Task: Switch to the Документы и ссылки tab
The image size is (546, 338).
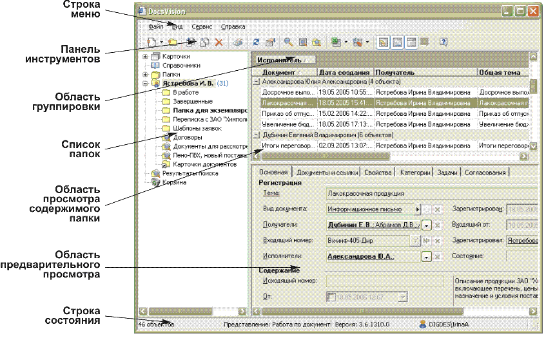Action: [x=327, y=173]
